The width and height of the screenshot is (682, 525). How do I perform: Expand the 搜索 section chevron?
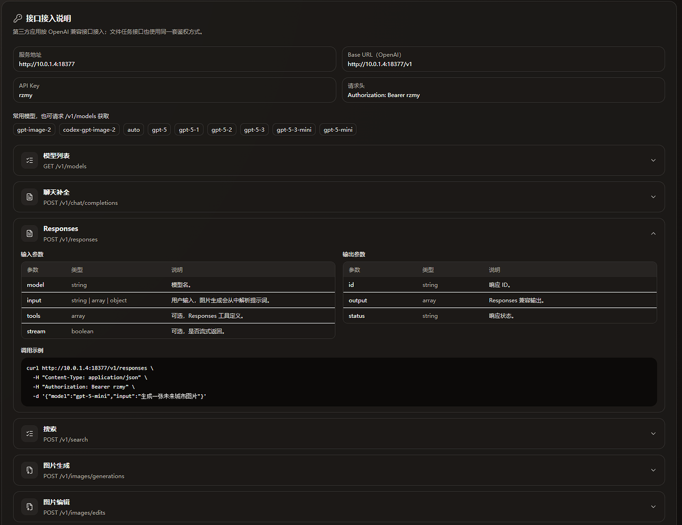pyautogui.click(x=653, y=434)
